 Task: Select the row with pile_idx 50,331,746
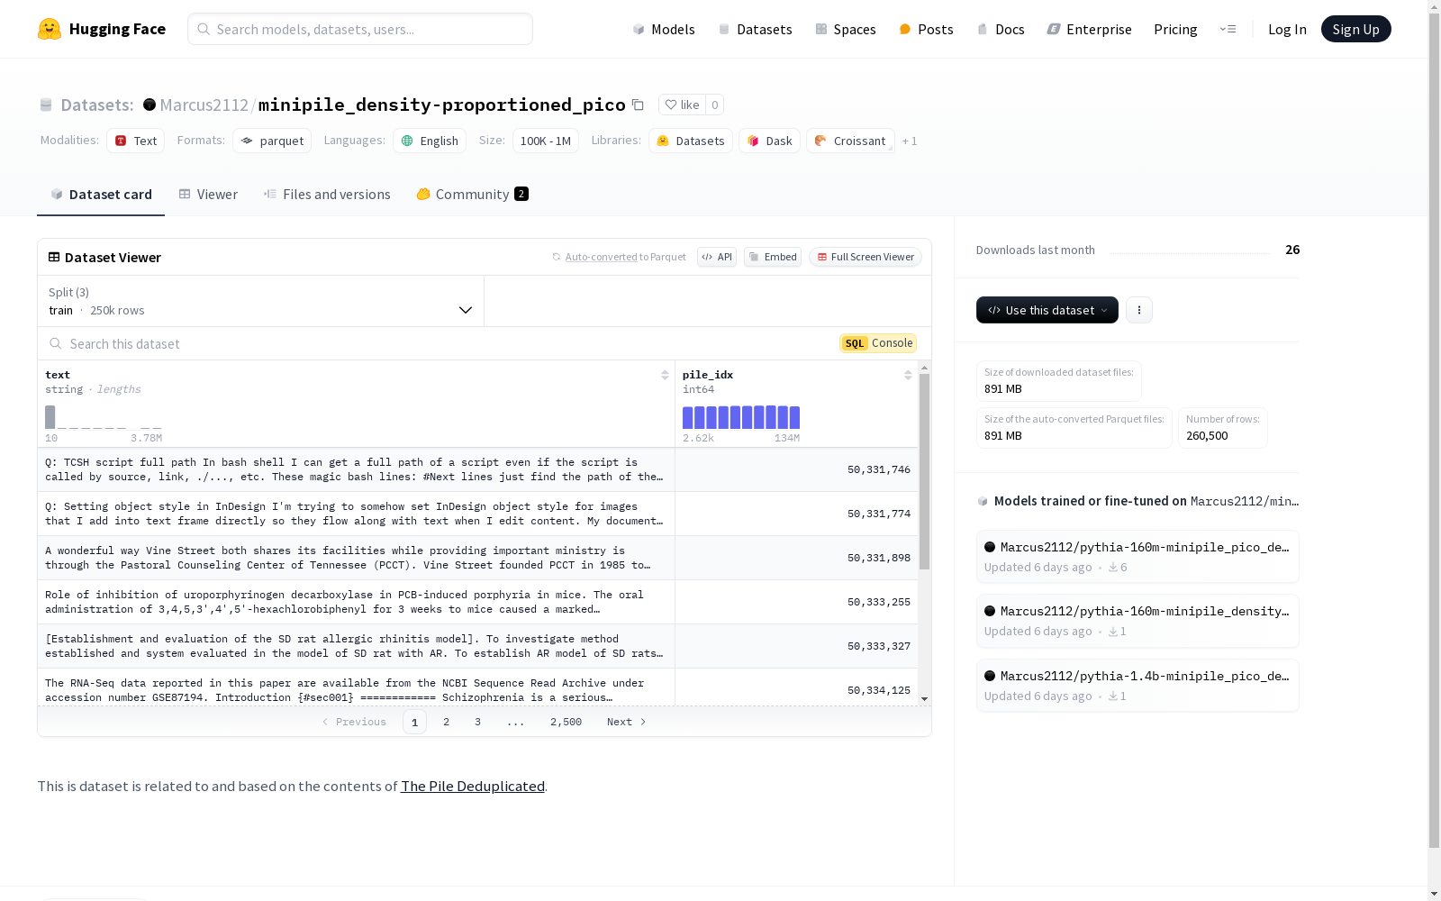pos(478,469)
